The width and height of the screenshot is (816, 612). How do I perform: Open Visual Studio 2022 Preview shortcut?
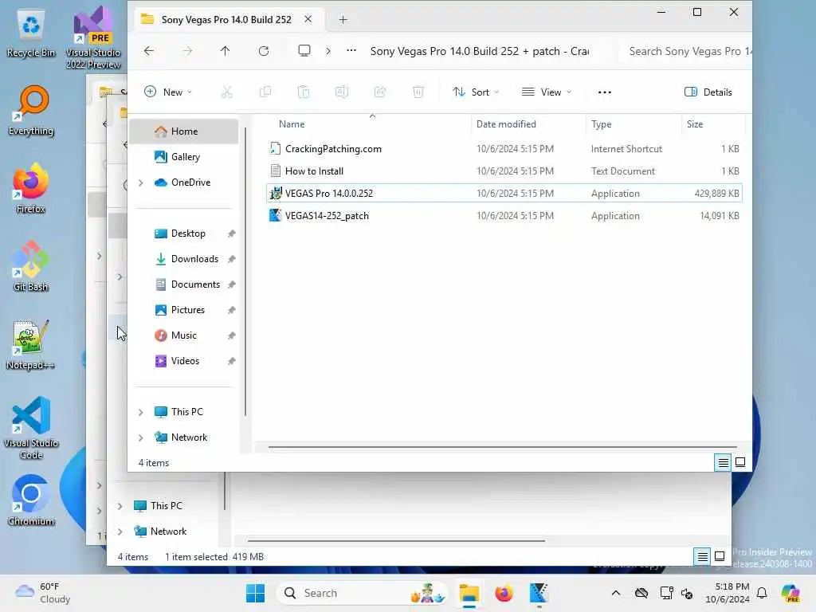[93, 37]
